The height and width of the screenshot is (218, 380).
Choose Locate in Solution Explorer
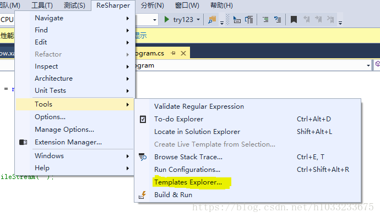pyautogui.click(x=248, y=132)
